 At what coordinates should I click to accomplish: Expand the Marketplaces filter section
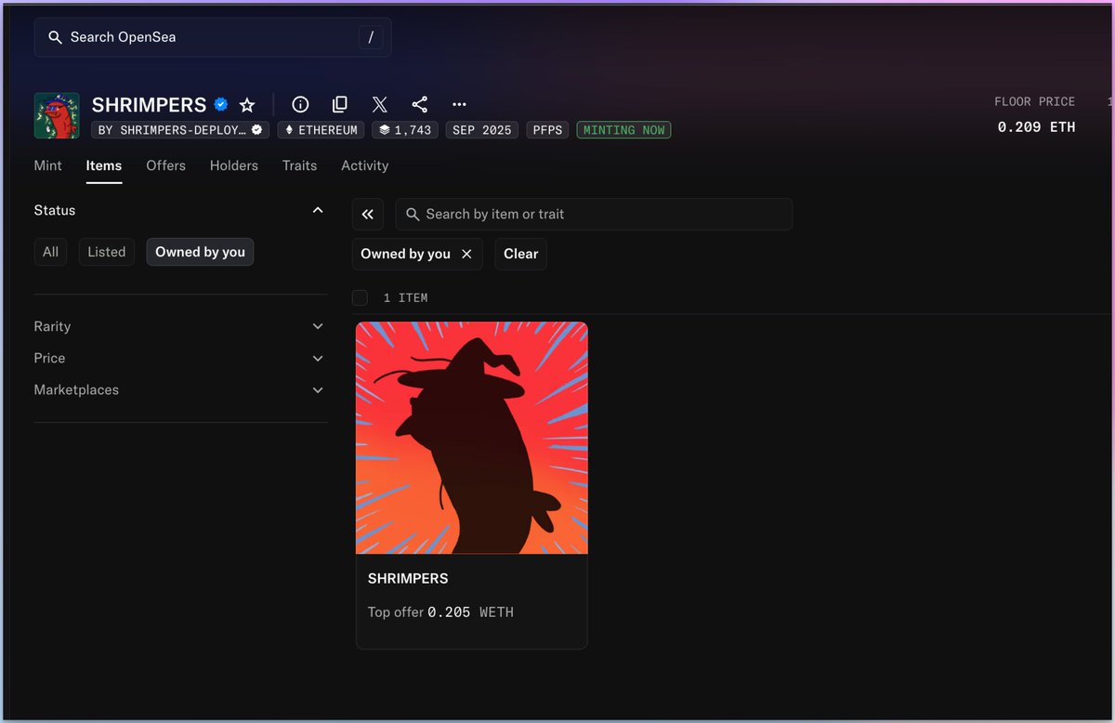tap(180, 389)
